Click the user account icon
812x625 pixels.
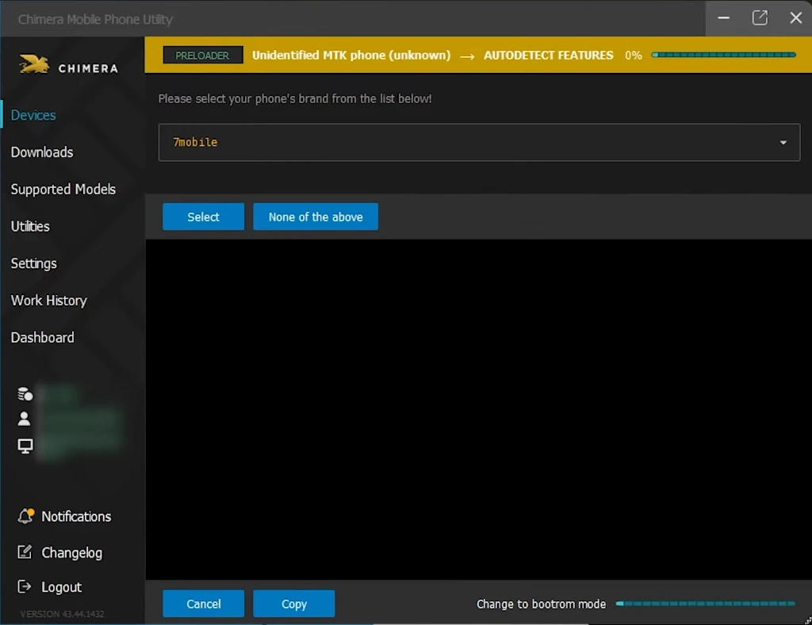(x=25, y=419)
